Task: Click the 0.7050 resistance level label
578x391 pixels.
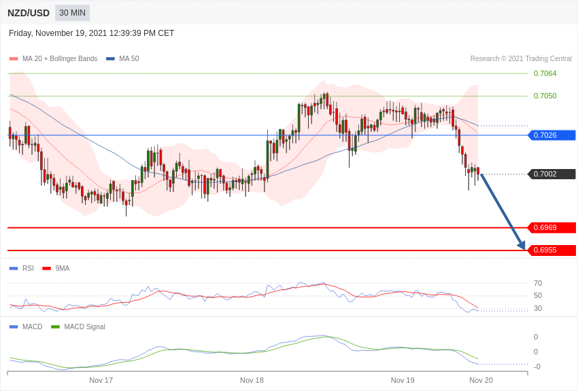Action: tap(545, 96)
